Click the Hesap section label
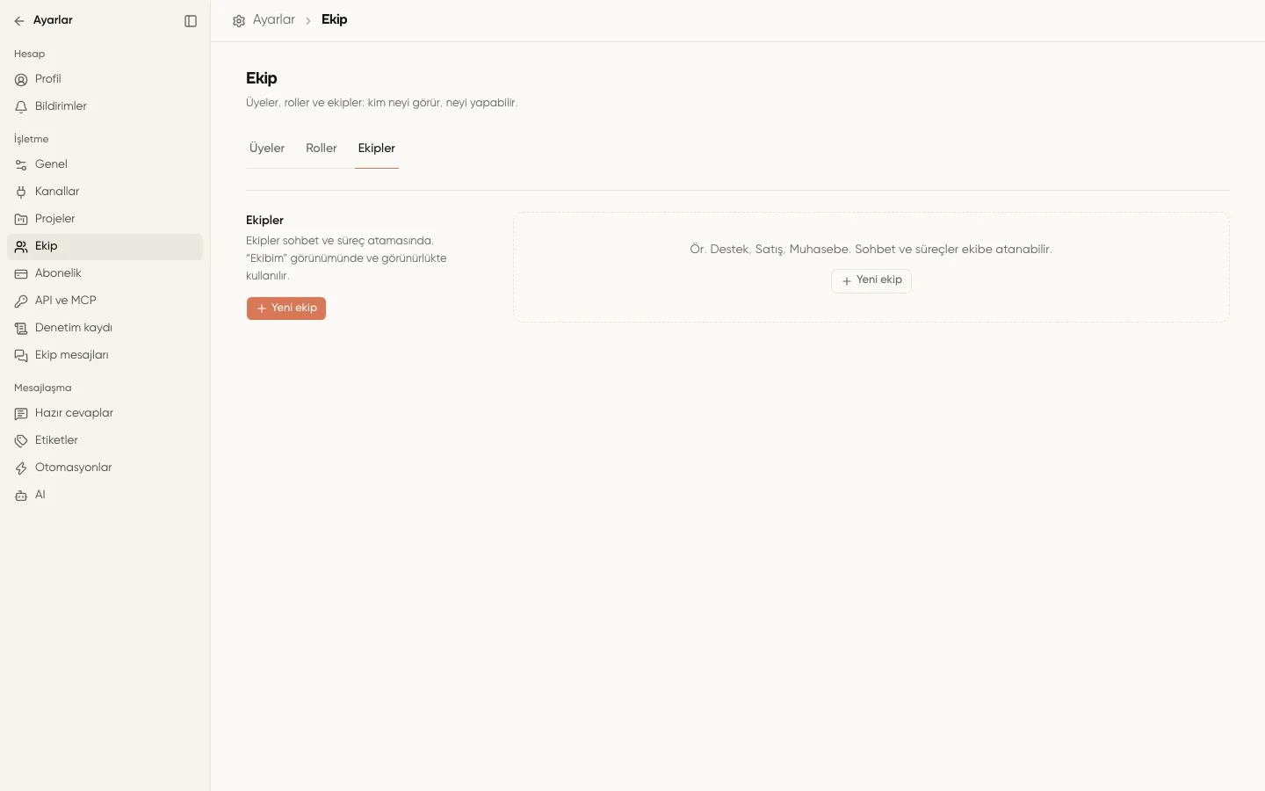The width and height of the screenshot is (1265, 791). pyautogui.click(x=29, y=54)
